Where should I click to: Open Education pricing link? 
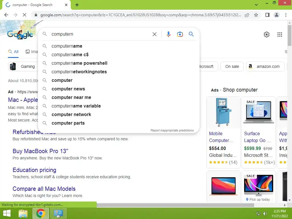coord(35,170)
